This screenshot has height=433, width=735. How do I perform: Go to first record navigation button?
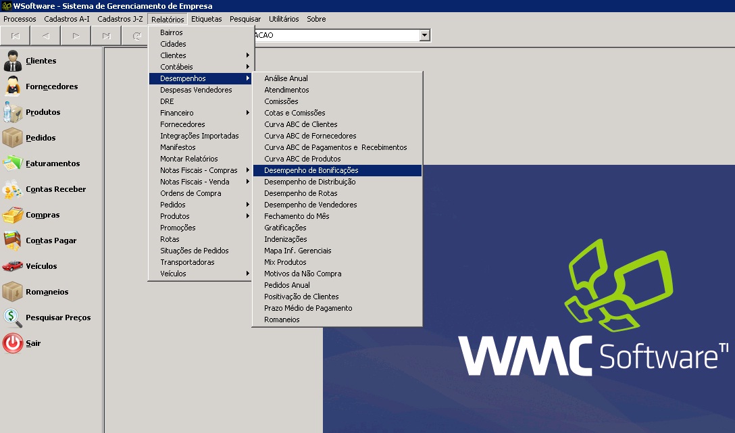(x=16, y=36)
